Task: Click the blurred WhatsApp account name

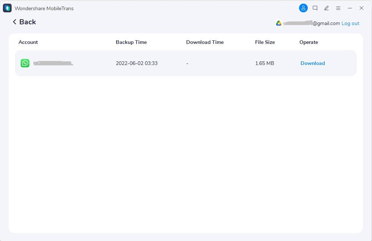Action: point(53,63)
